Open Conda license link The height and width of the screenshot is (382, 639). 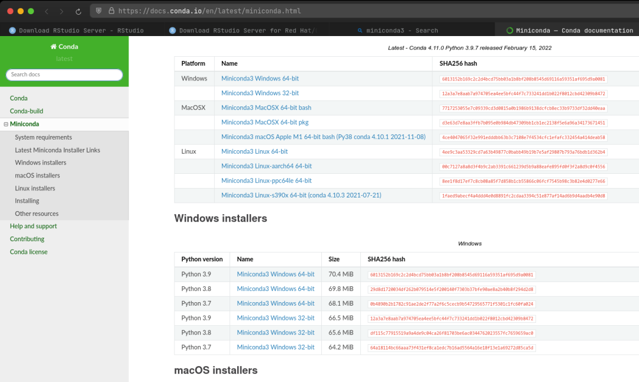(29, 252)
